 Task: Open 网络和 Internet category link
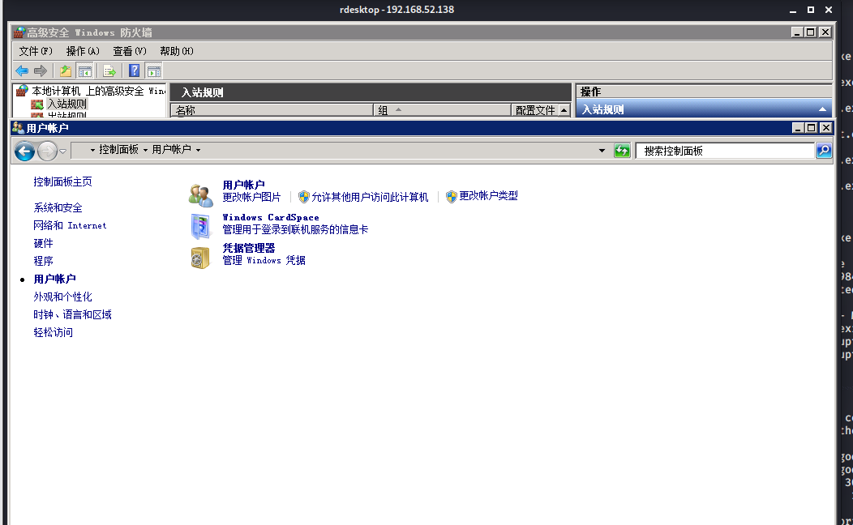click(70, 225)
